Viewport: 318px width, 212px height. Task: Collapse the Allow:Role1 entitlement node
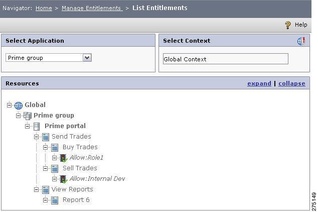54,158
